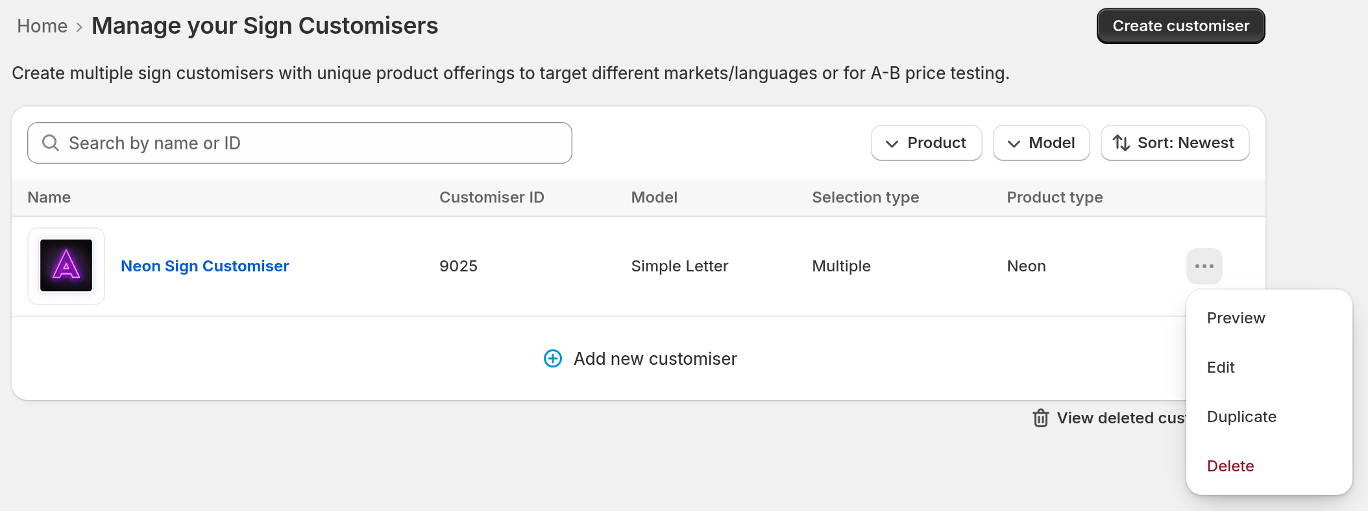1368x511 pixels.
Task: Click the trash icon beside View deleted
Action: click(x=1040, y=418)
